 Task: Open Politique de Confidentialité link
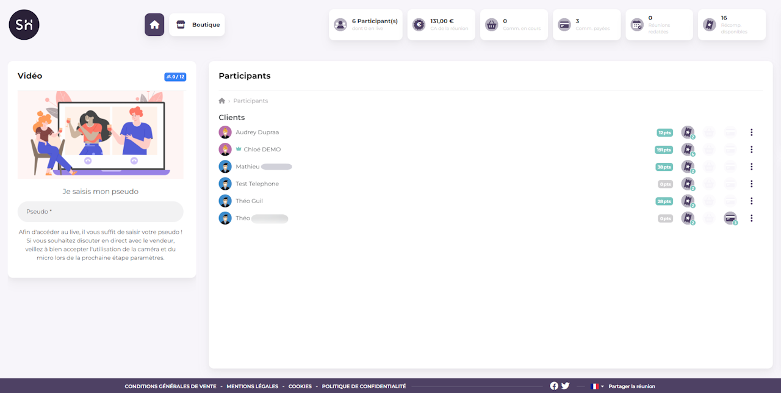coord(364,386)
